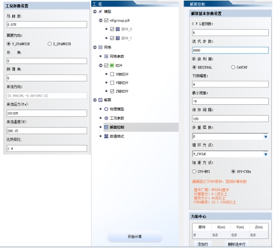Click the grid icon next to 部件_0
The height and width of the screenshot is (248, 273).
pos(118,29)
